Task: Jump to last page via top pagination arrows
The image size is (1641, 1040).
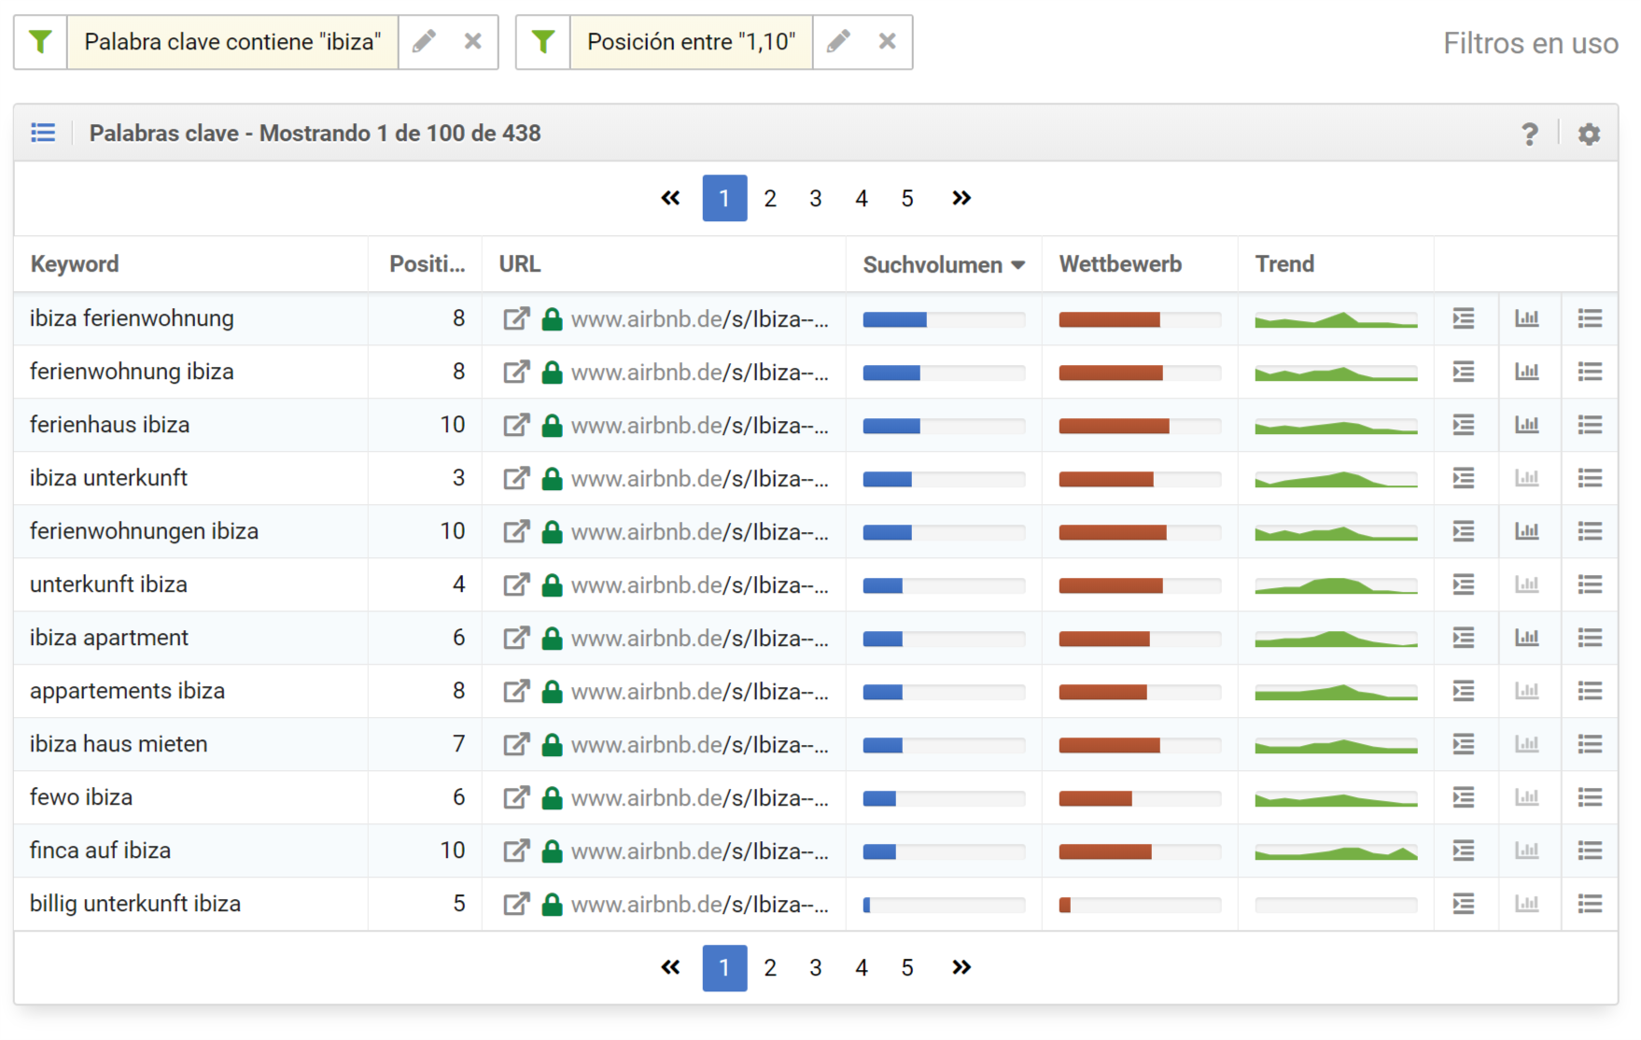Action: [961, 198]
